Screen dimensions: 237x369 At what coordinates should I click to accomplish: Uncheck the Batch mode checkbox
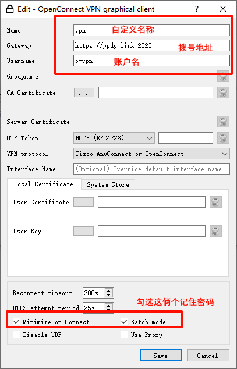124,322
